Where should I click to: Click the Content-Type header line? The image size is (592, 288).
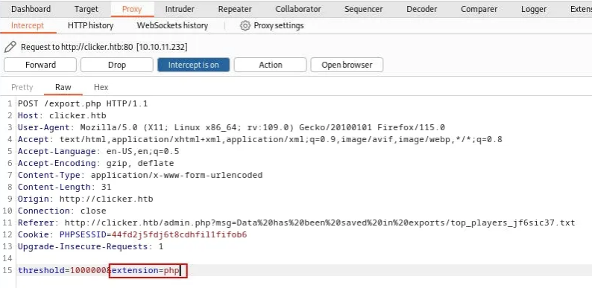tap(140, 175)
